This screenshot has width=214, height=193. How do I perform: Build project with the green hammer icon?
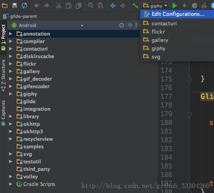click(x=135, y=6)
